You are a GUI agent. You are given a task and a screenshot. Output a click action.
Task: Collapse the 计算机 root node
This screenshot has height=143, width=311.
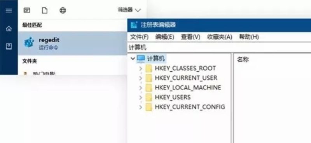133,59
